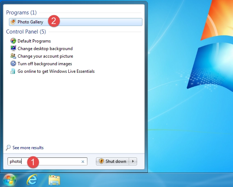Open Windows Explorer from taskbar
This screenshot has height=187, width=233.
pos(54,180)
